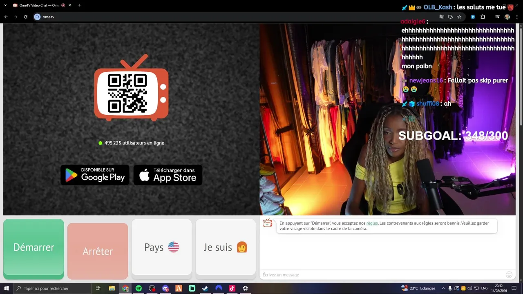Open the media control icon in Chrome's toolbar
This screenshot has height=294, width=523.
click(x=497, y=17)
